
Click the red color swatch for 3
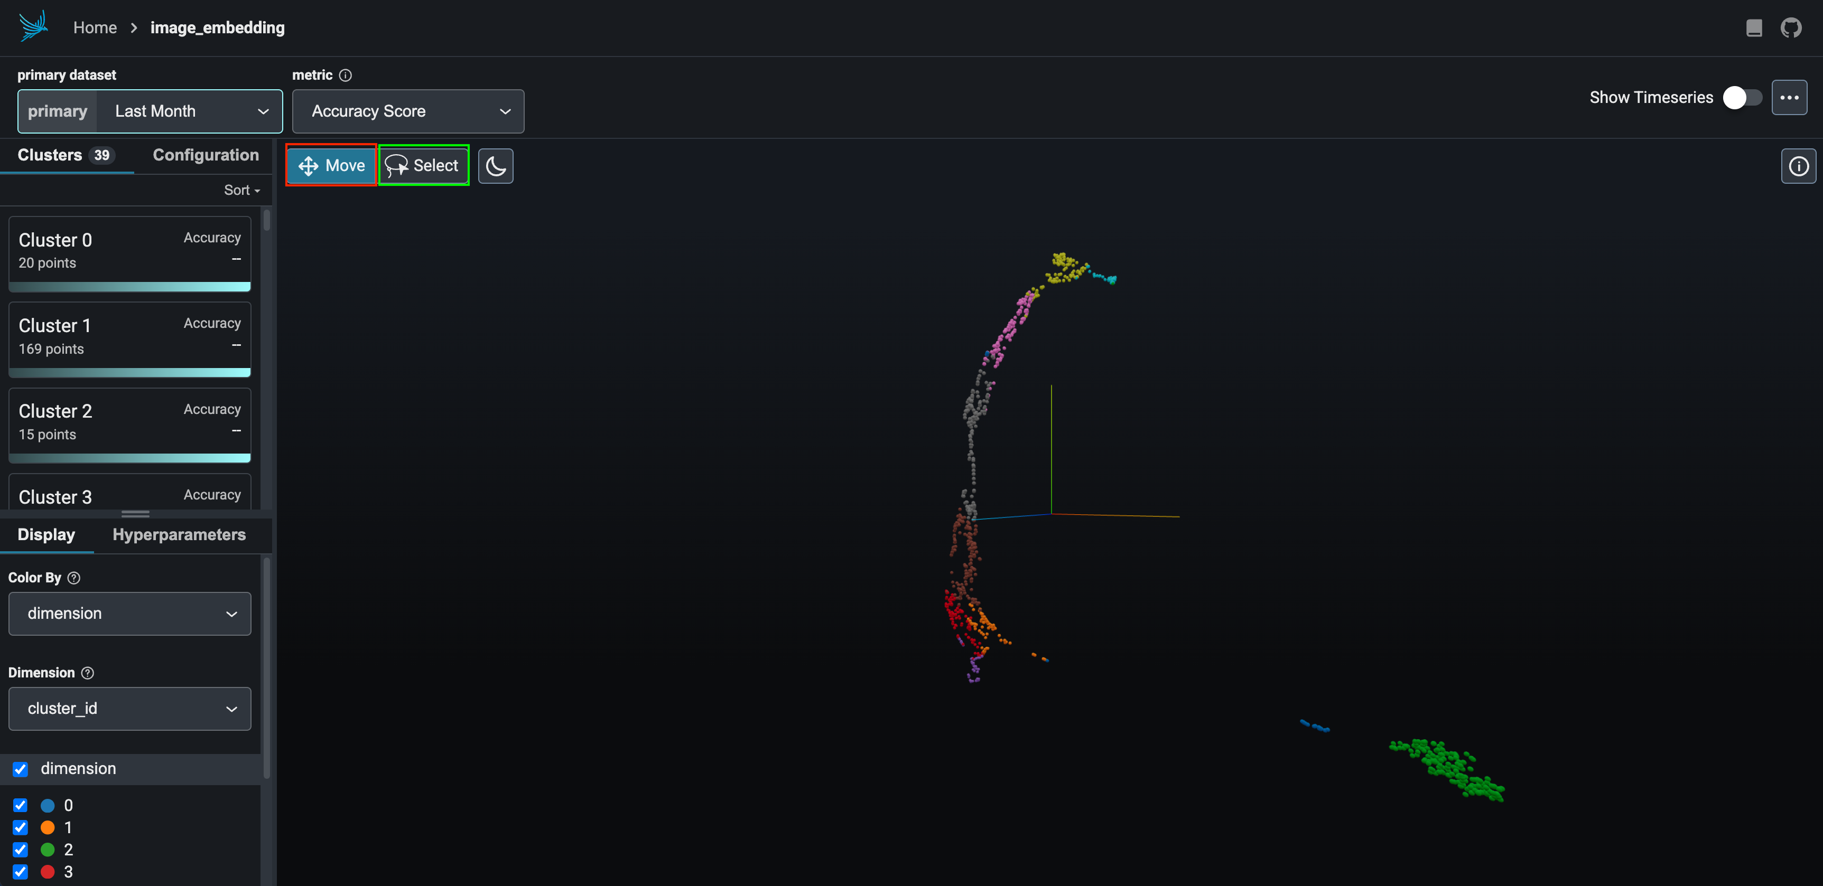(48, 872)
